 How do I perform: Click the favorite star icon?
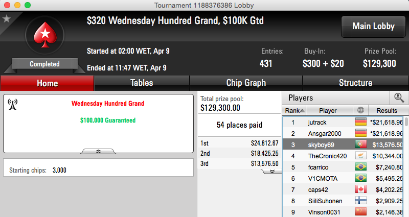click(6, 19)
